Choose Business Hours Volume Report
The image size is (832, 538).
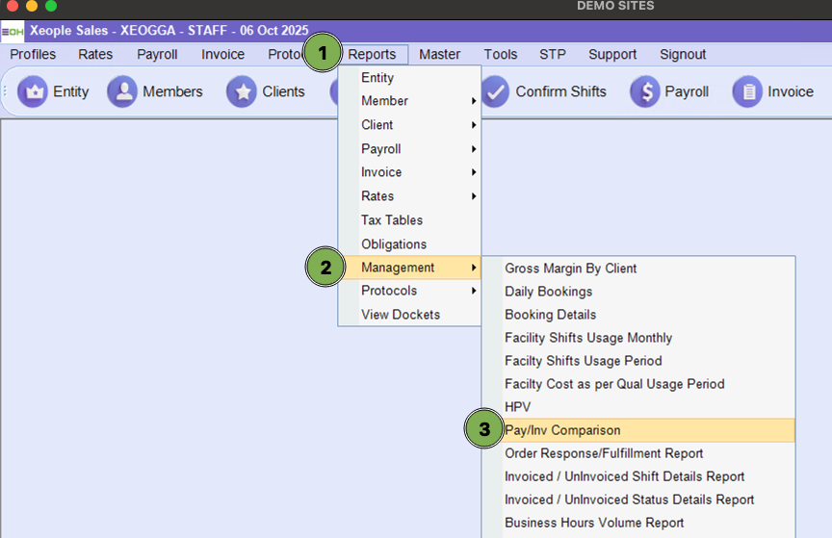point(594,523)
